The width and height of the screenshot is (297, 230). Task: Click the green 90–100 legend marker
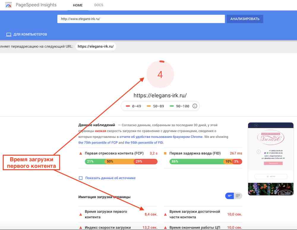click(x=172, y=106)
